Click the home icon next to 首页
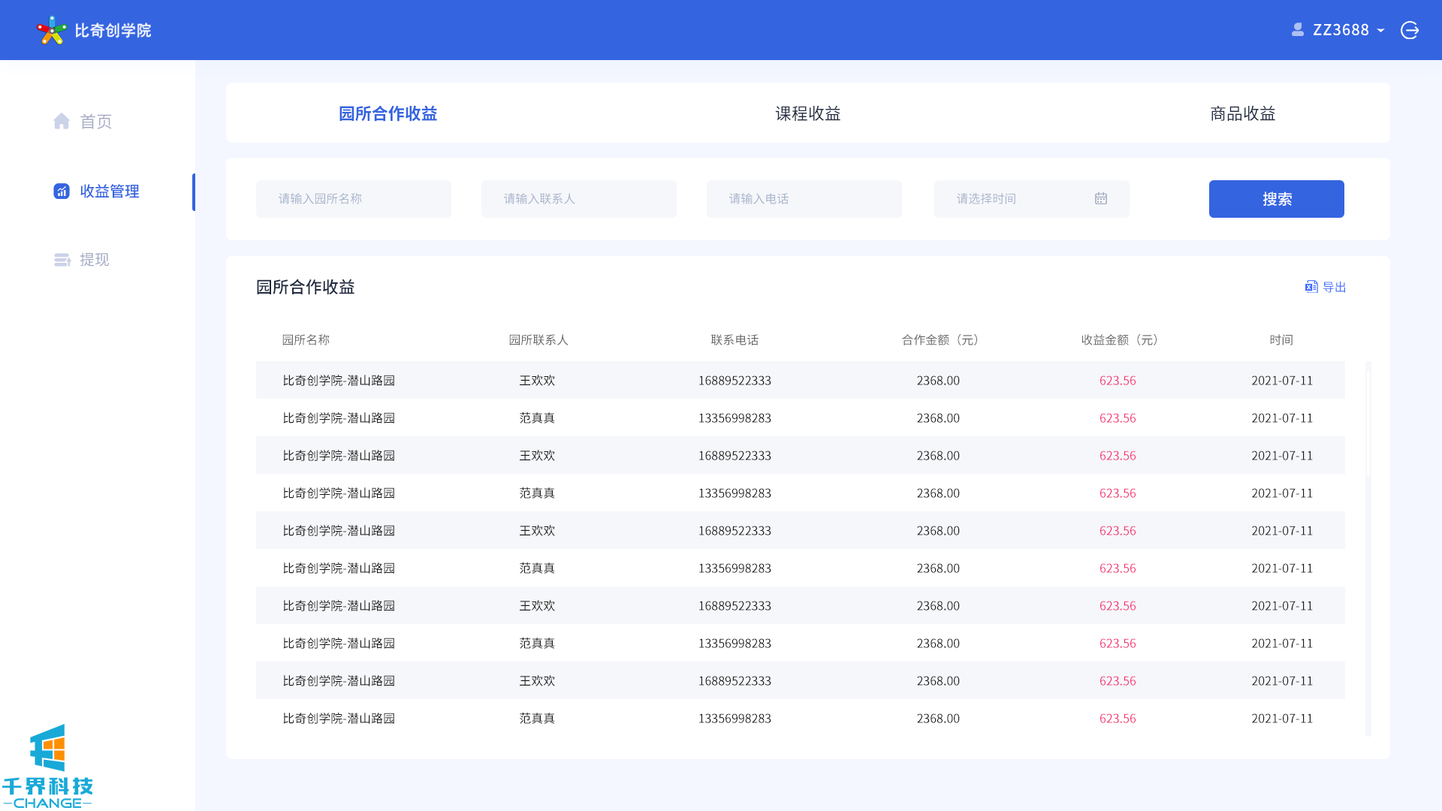Image resolution: width=1442 pixels, height=811 pixels. (62, 122)
